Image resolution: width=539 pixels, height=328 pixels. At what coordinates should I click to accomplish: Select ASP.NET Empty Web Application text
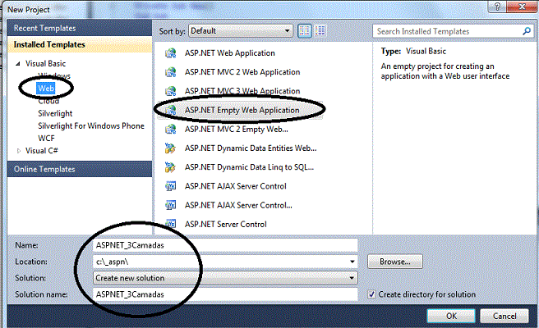coord(242,110)
